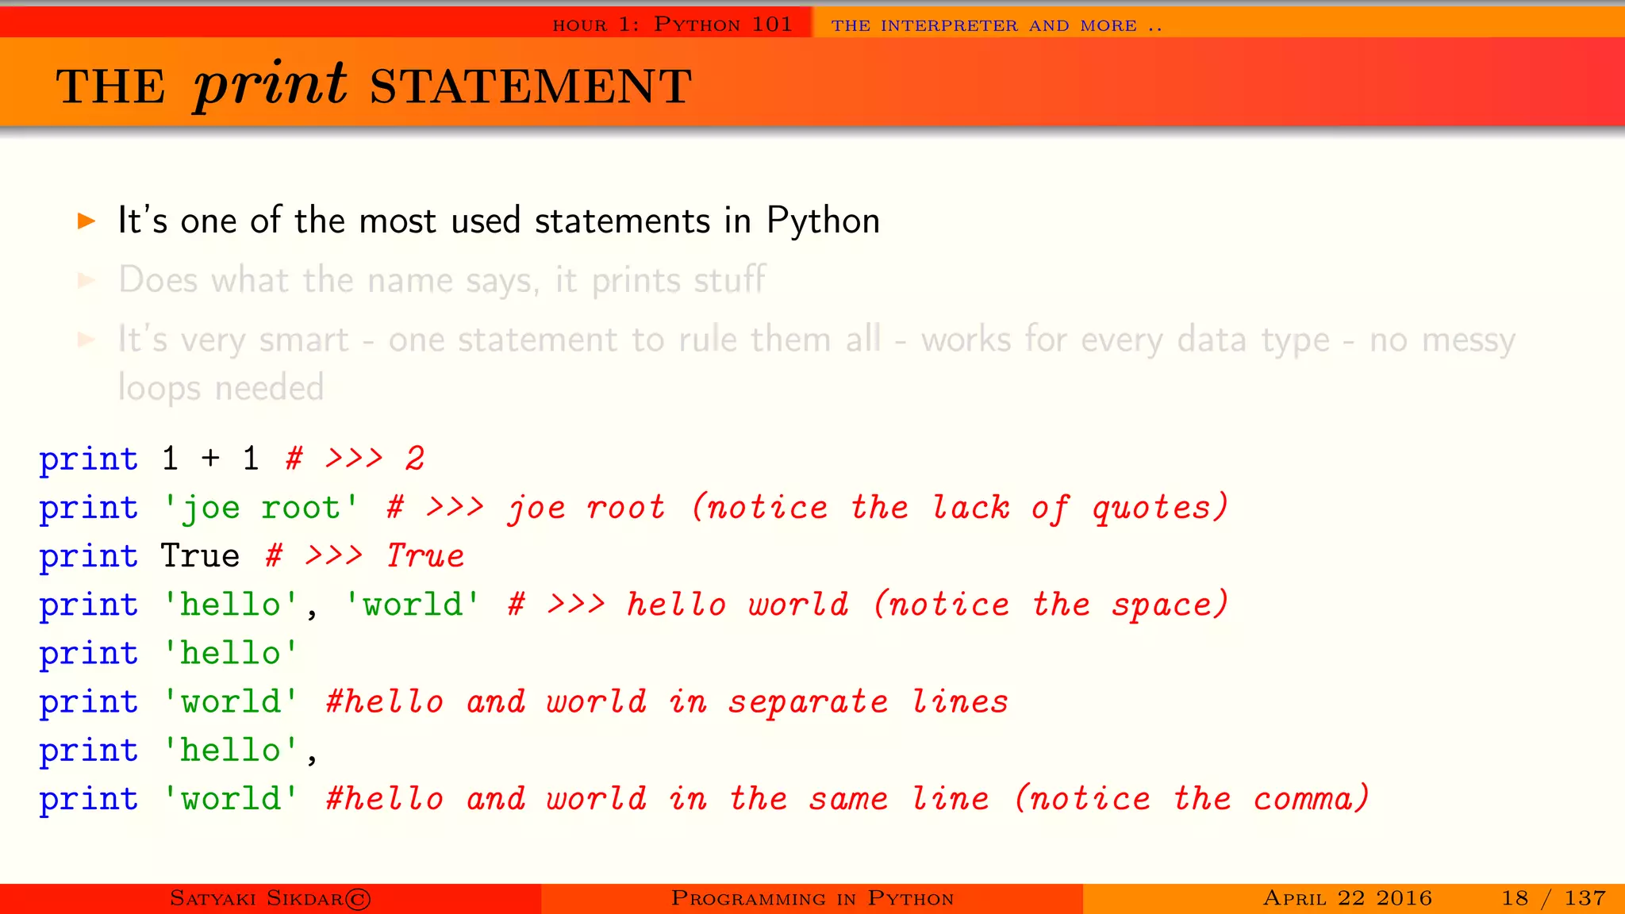Click comment '#hello and world in separate lines'
1625x914 pixels.
pos(667,702)
